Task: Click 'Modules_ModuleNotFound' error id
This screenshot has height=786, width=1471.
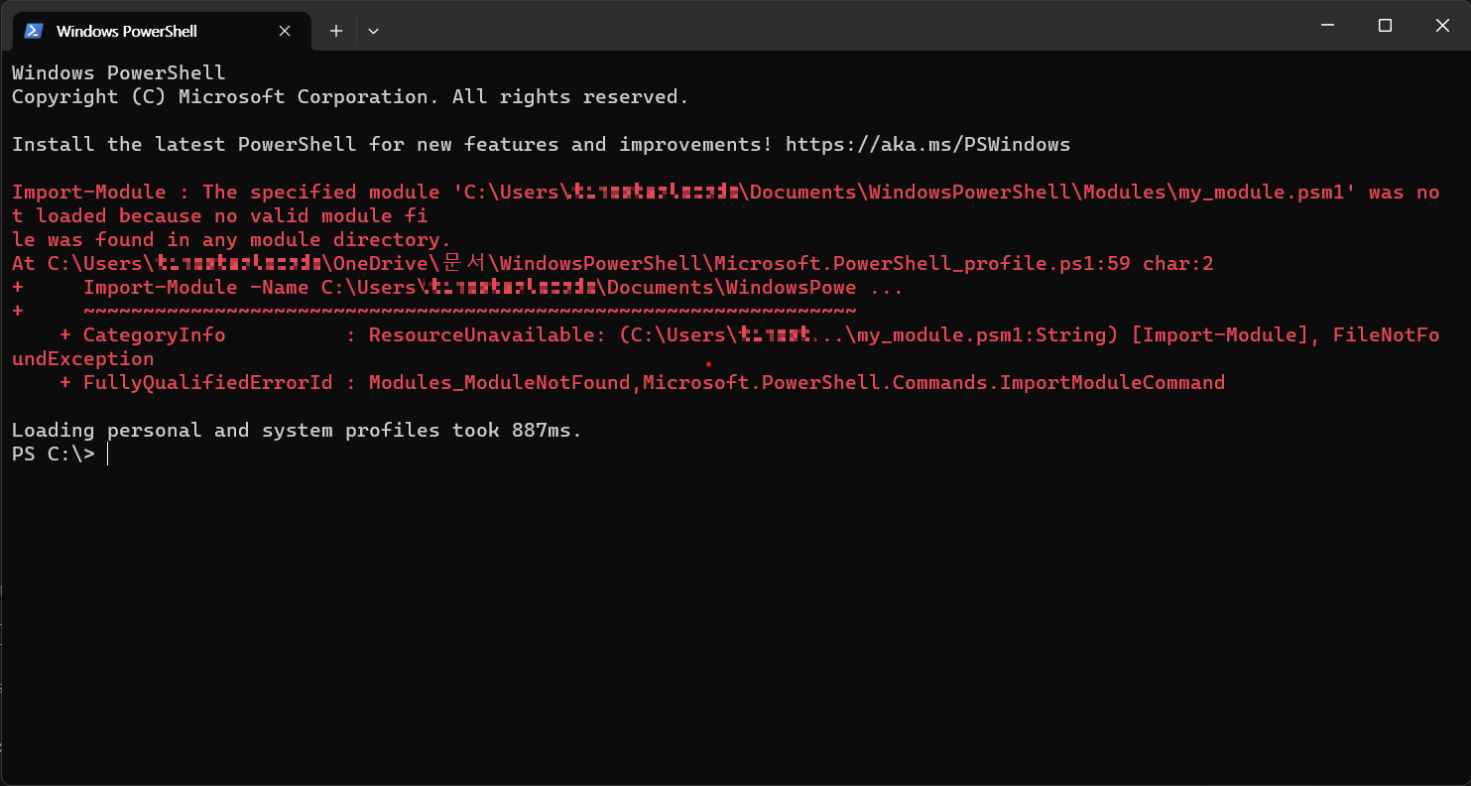Action: click(x=499, y=382)
